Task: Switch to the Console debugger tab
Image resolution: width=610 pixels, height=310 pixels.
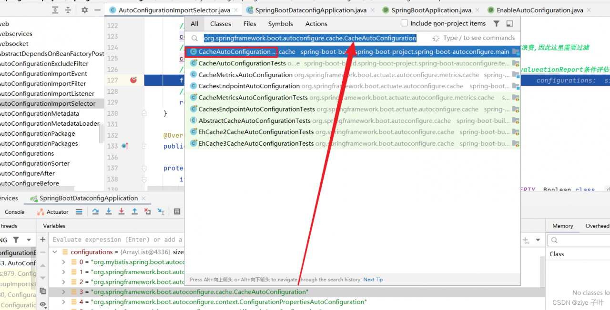Action: coord(14,212)
